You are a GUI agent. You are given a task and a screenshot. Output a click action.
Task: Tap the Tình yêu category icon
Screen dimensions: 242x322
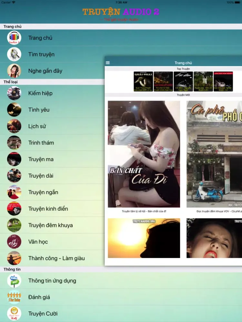click(x=14, y=110)
